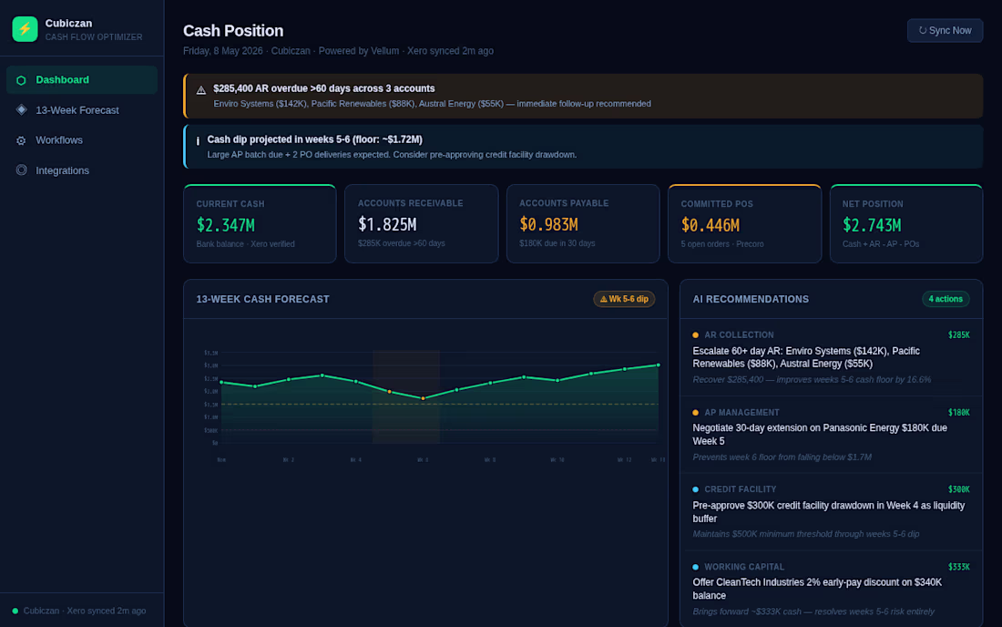Open the Accounts Receivable $1.825M card
Viewport: 1002px width, 627px height.
click(421, 223)
